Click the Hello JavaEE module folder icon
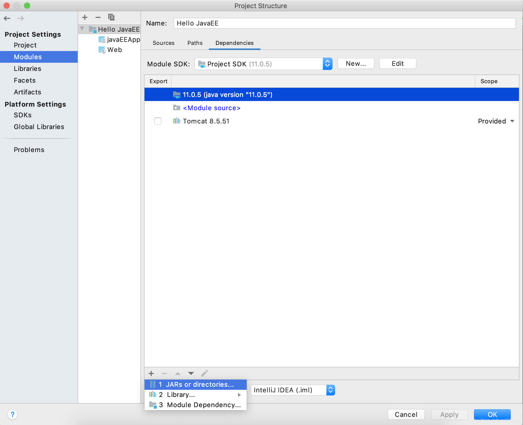This screenshot has height=425, width=523. coord(92,29)
